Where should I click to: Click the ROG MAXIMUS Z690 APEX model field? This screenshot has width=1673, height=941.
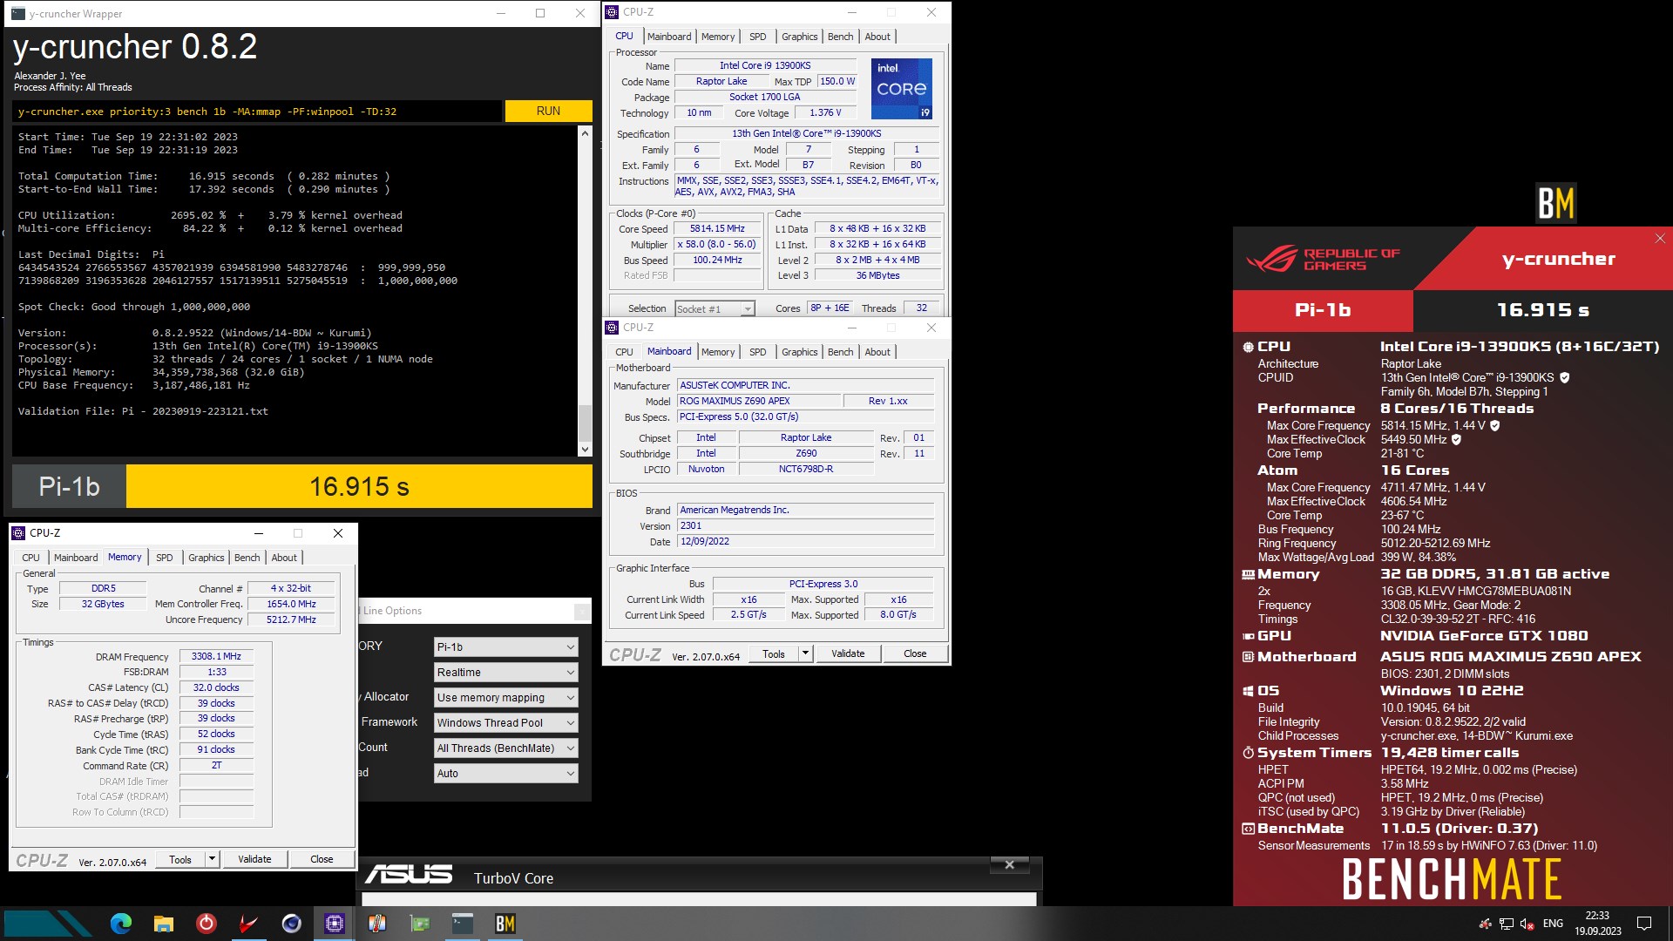click(x=759, y=401)
